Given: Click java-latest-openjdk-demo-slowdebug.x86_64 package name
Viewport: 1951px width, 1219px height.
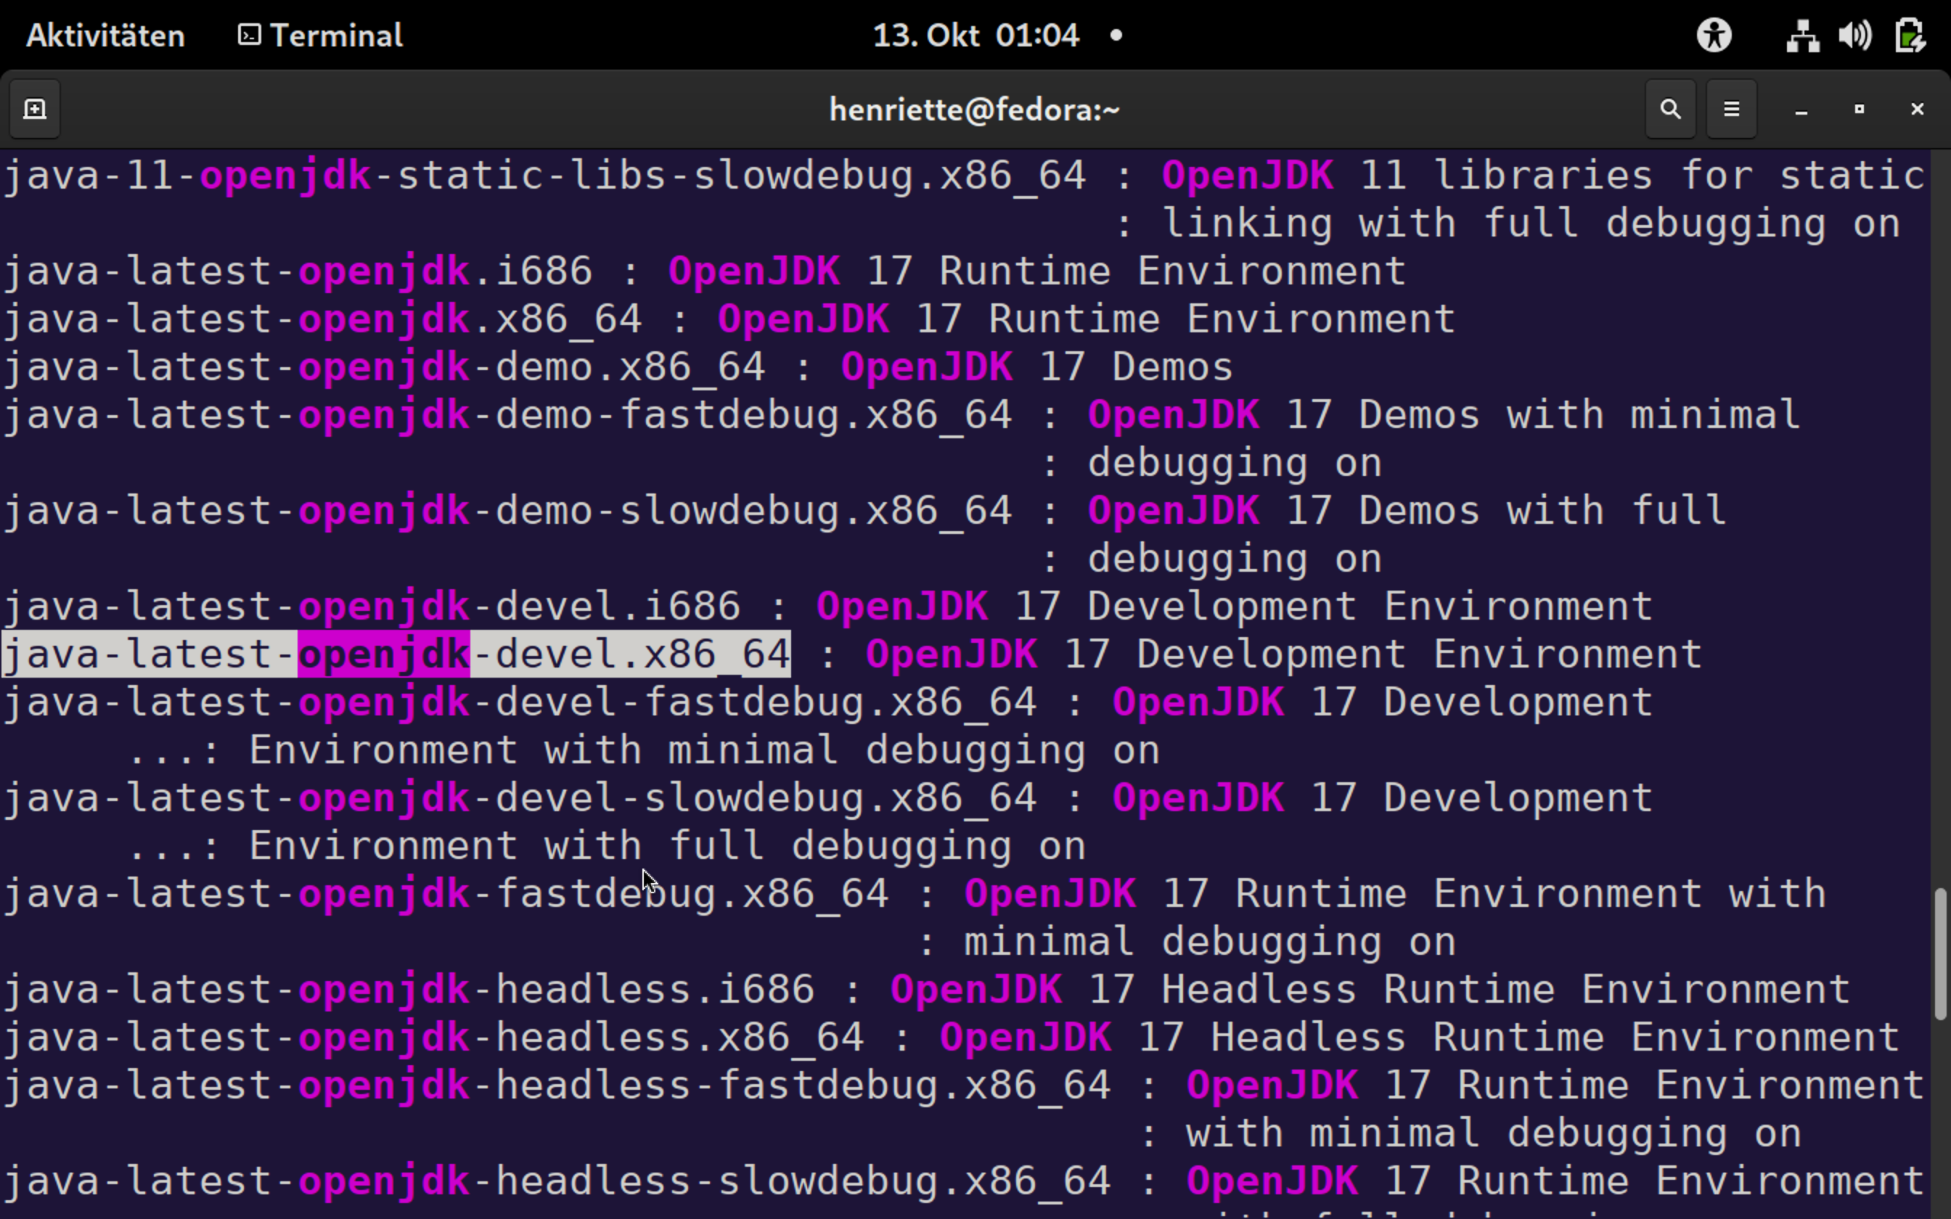Looking at the screenshot, I should coord(508,511).
